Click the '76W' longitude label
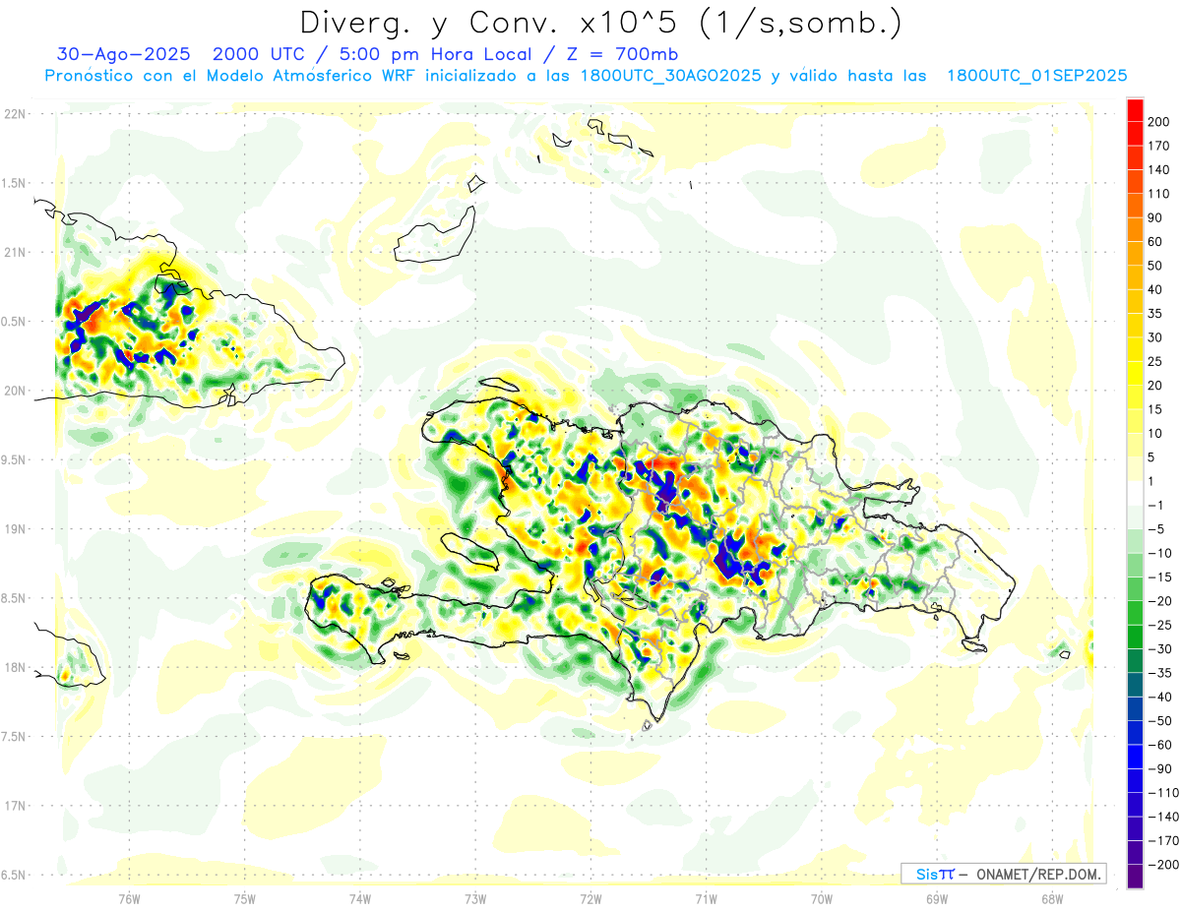Viewport: 1181px width, 912px height. pos(129,898)
